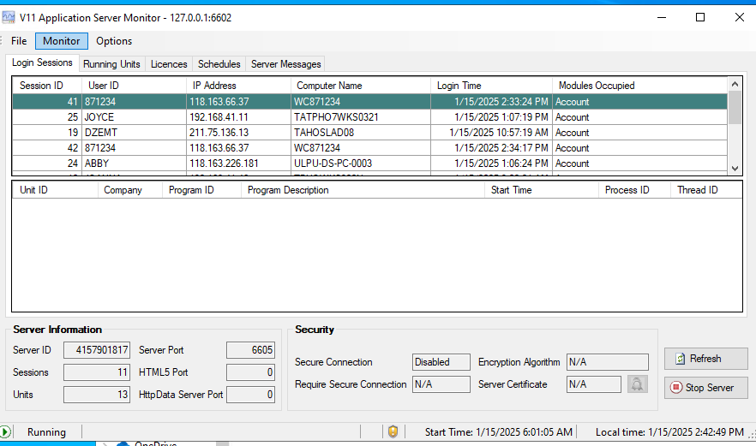
Task: Show the Server Messages tab
Action: [x=285, y=64]
